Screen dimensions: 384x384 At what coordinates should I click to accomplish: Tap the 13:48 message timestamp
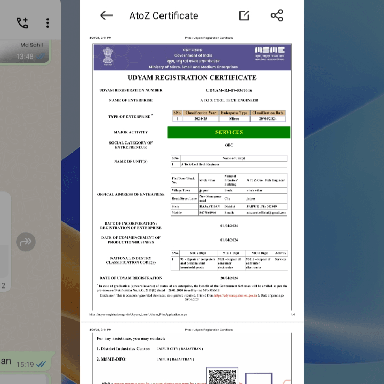pos(25,57)
